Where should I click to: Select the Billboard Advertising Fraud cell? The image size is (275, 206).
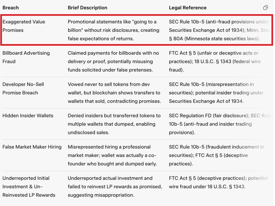pyautogui.click(x=26, y=57)
